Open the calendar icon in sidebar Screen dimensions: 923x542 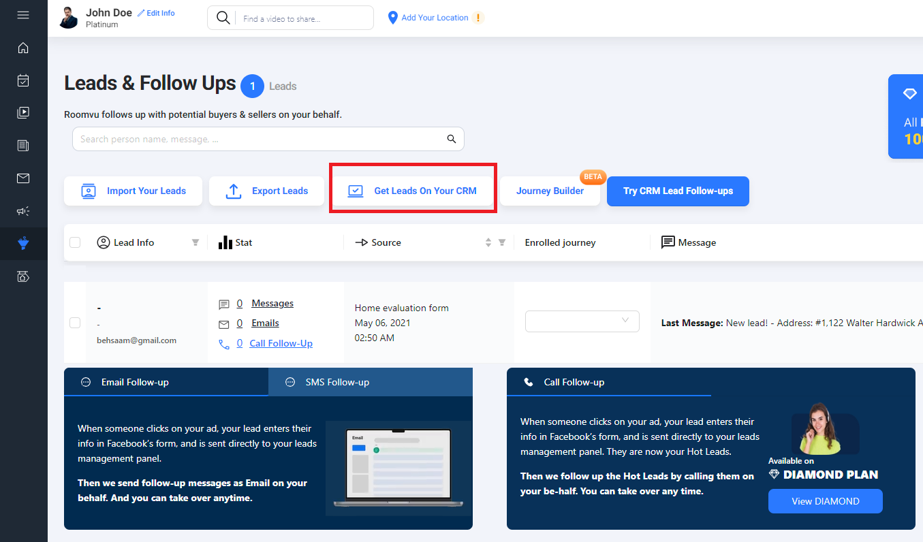point(23,80)
